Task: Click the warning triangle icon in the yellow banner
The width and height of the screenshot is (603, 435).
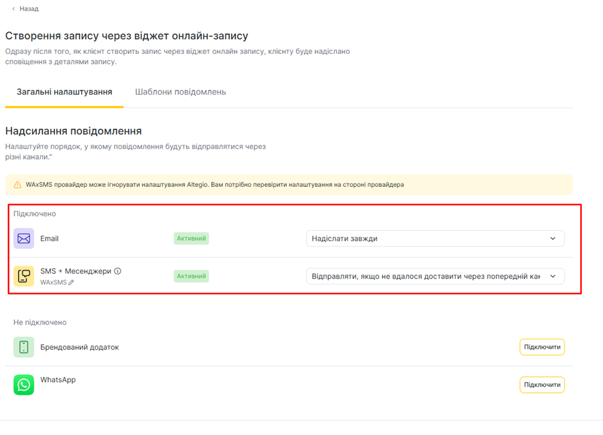Action: click(17, 184)
